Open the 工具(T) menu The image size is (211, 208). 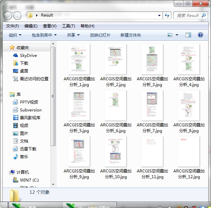click(68, 26)
